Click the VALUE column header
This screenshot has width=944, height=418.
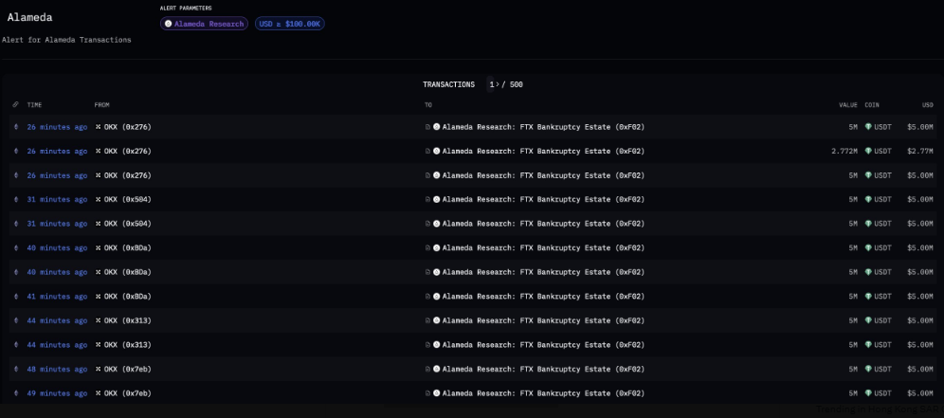[x=848, y=105]
